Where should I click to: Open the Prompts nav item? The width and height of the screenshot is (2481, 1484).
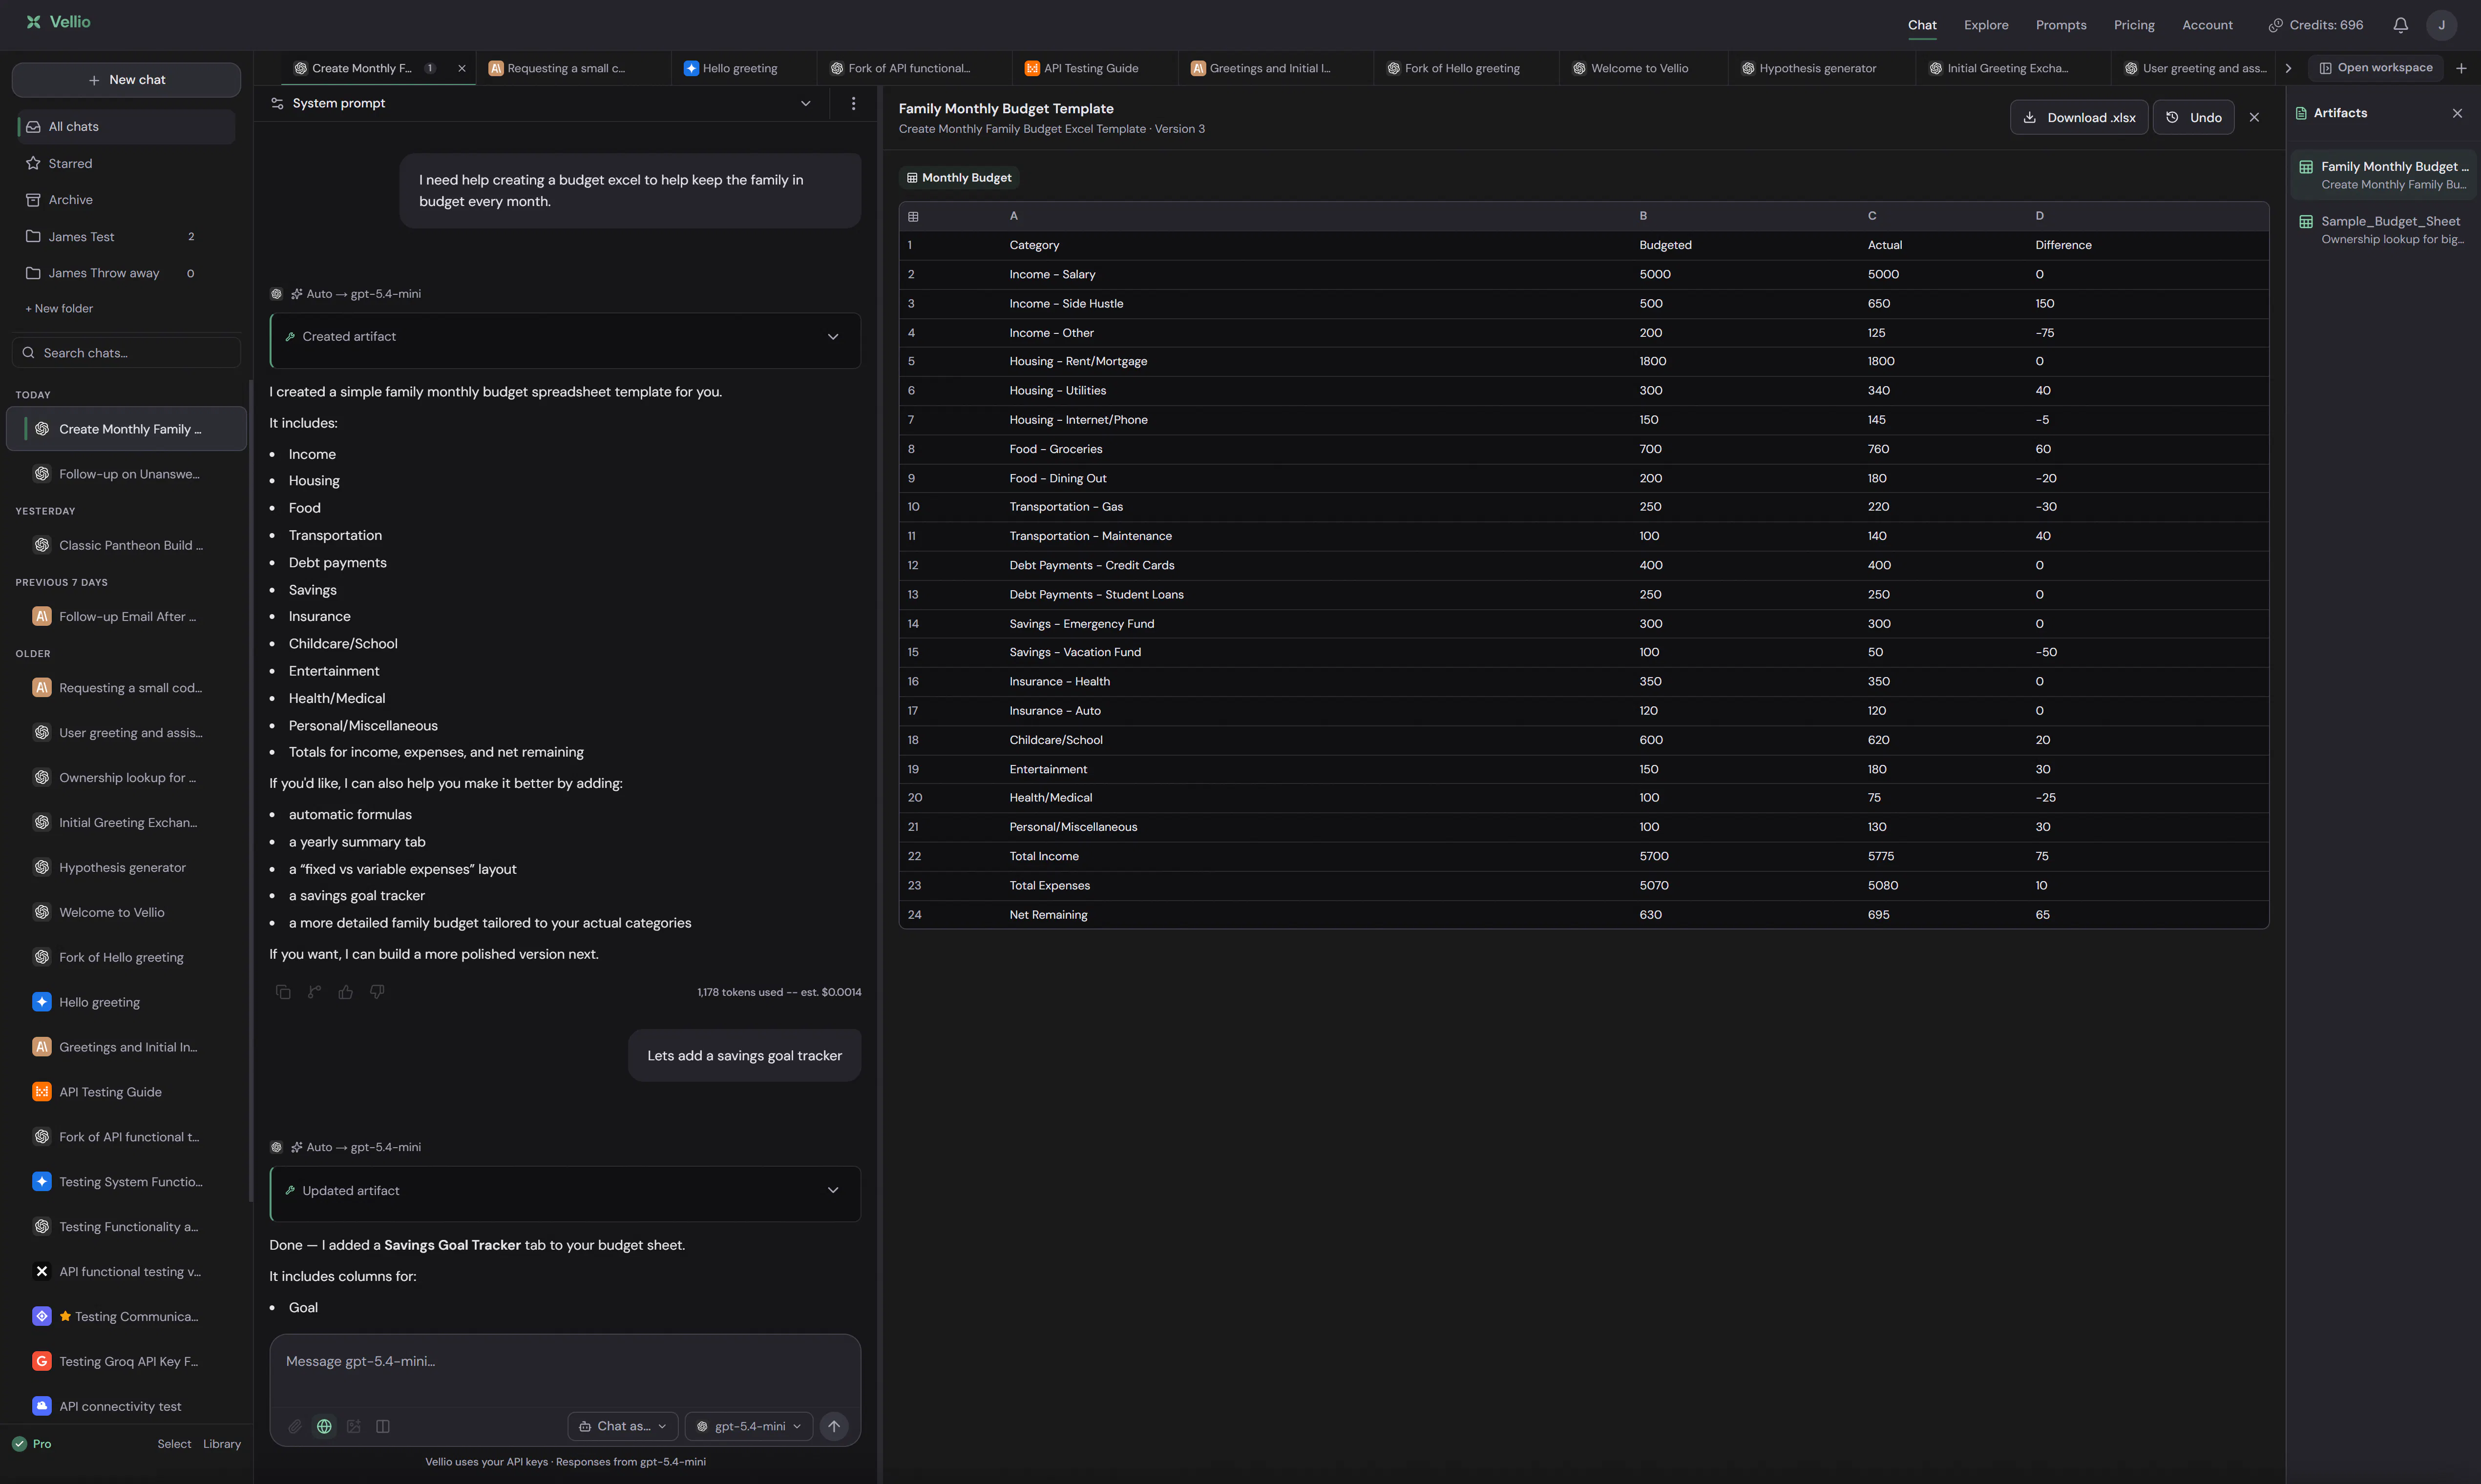(2061, 25)
